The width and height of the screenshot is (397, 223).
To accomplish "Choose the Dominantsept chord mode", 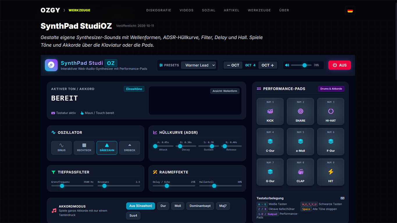I will [x=200, y=206].
